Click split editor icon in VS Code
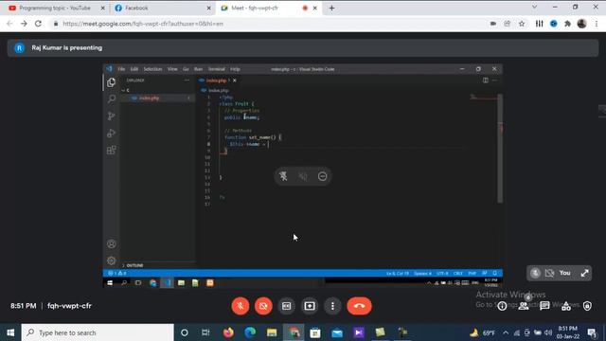This screenshot has width=606, height=341. (x=486, y=81)
